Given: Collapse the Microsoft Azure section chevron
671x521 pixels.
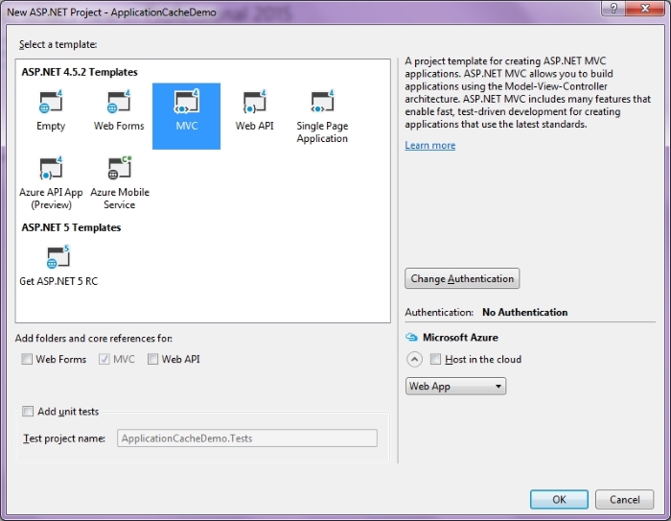Looking at the screenshot, I should (x=414, y=359).
